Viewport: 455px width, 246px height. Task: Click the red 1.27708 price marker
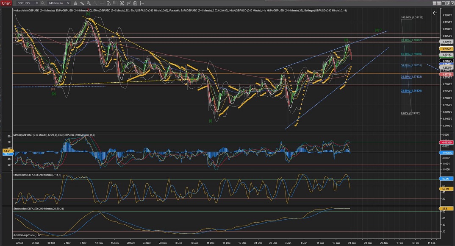[447, 73]
